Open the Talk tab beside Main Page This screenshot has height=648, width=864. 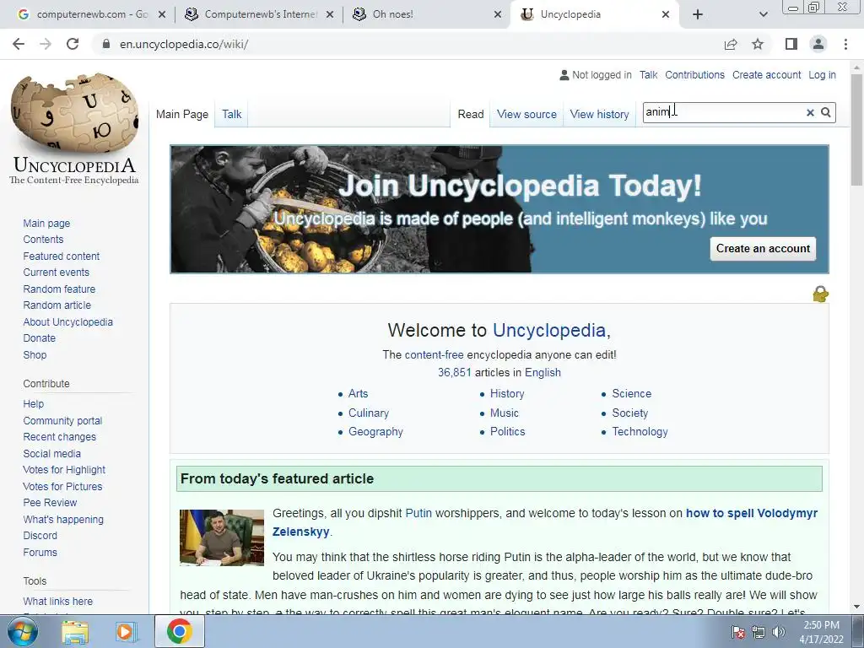[x=231, y=114]
